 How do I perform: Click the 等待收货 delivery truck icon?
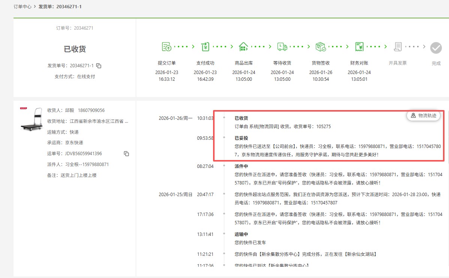click(x=282, y=47)
